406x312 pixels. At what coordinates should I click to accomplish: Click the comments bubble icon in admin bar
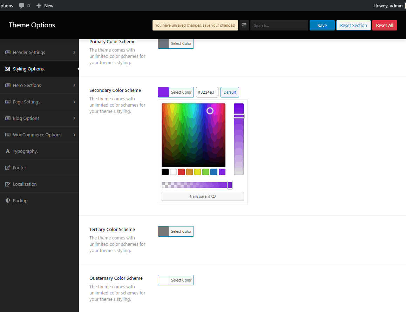(21, 6)
